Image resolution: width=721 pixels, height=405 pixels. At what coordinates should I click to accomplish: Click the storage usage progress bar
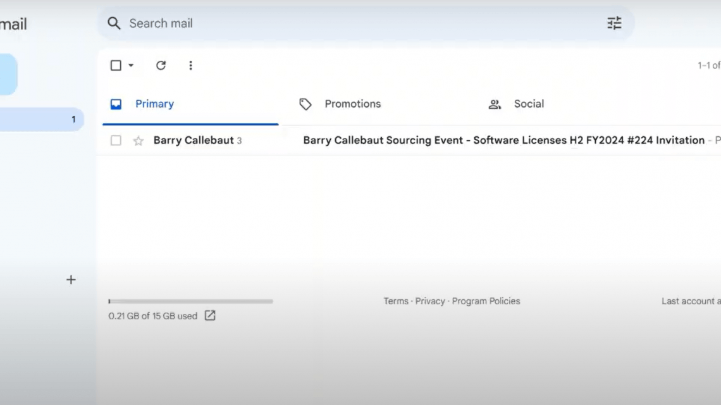tap(190, 301)
